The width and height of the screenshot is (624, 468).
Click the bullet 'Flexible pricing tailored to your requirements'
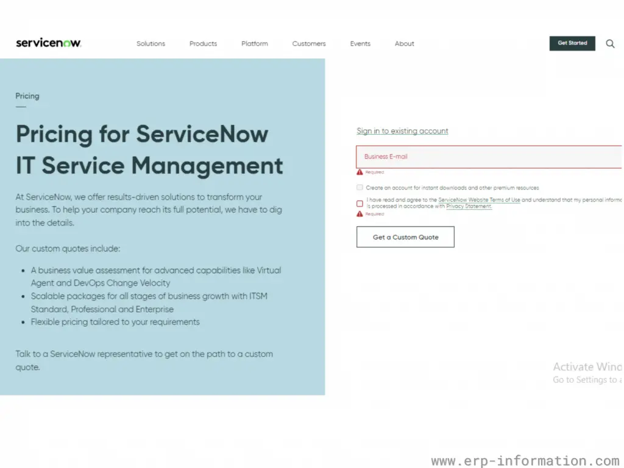point(115,322)
